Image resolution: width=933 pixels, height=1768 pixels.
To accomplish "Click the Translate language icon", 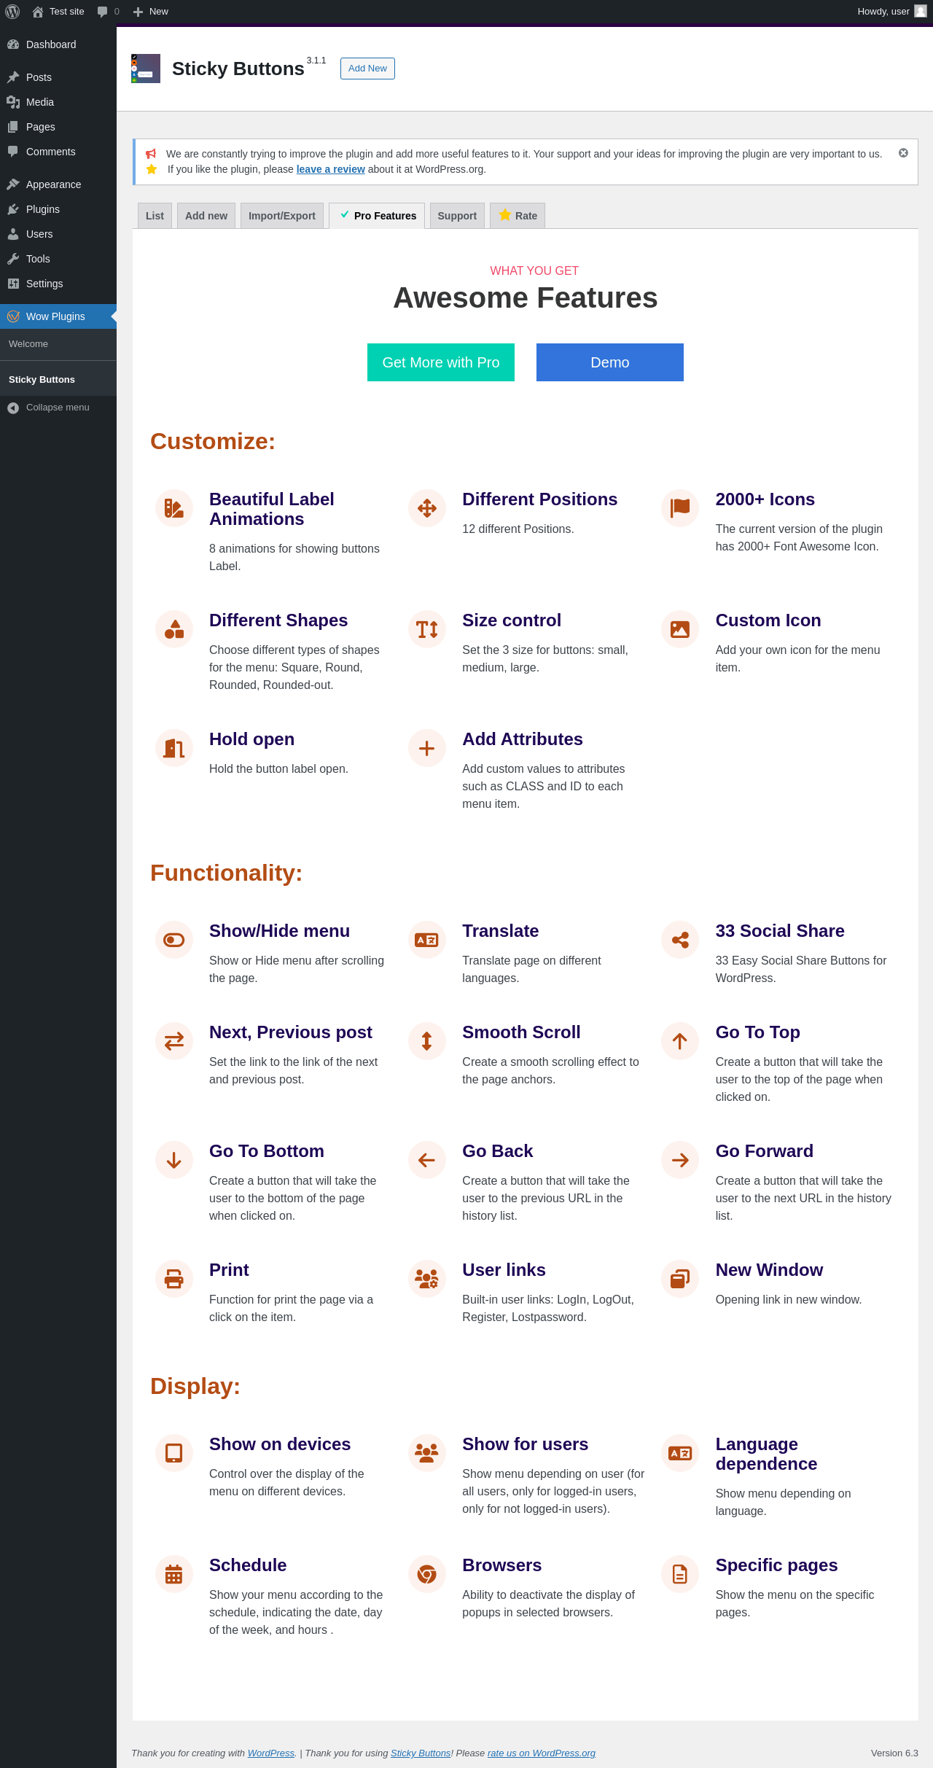I will [427, 940].
